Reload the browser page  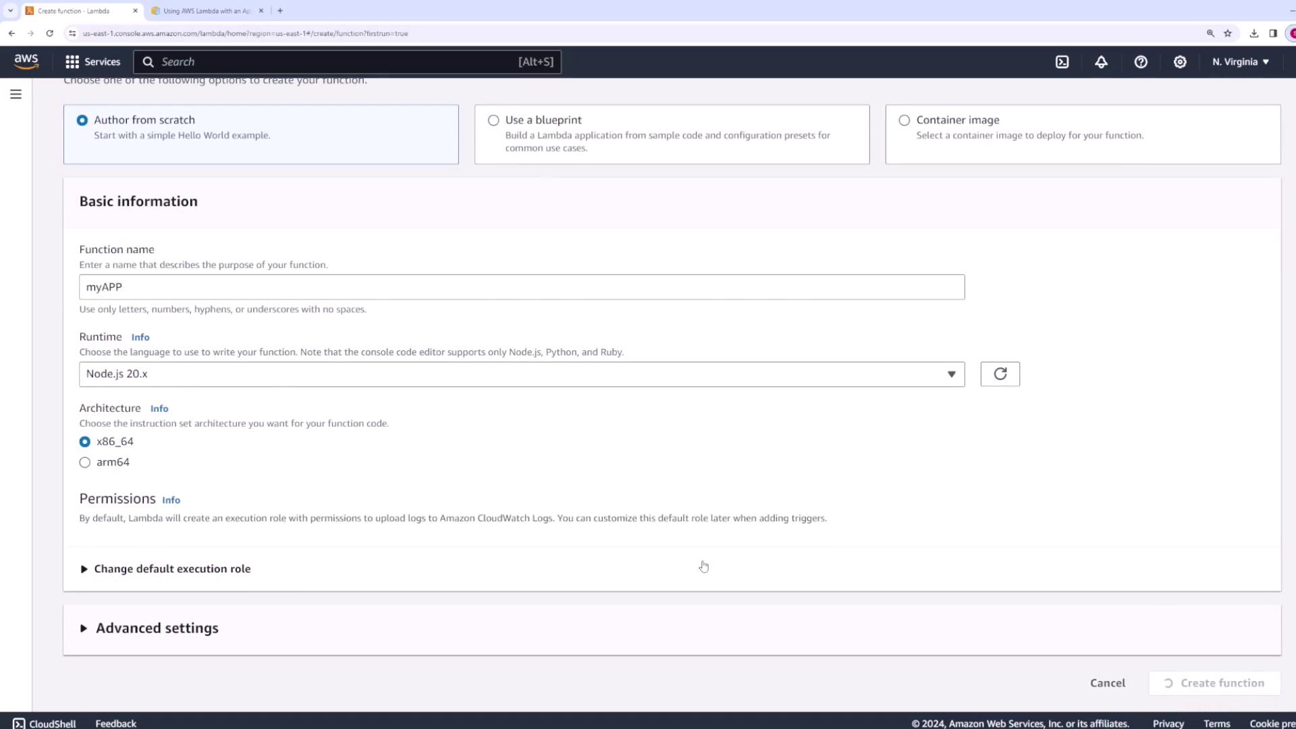click(x=49, y=33)
